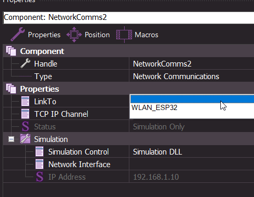Open the Simulation Control value dropdown
Image resolution: width=254 pixels, height=197 pixels.
coord(191,151)
